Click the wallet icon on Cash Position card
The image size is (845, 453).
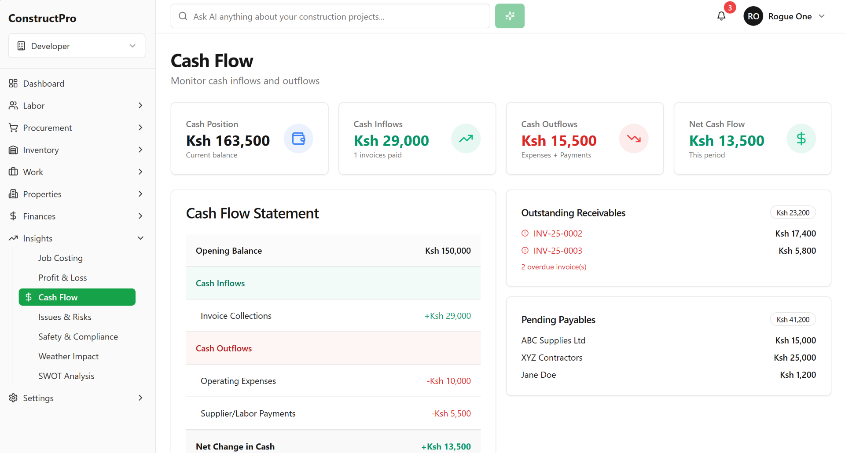click(298, 139)
